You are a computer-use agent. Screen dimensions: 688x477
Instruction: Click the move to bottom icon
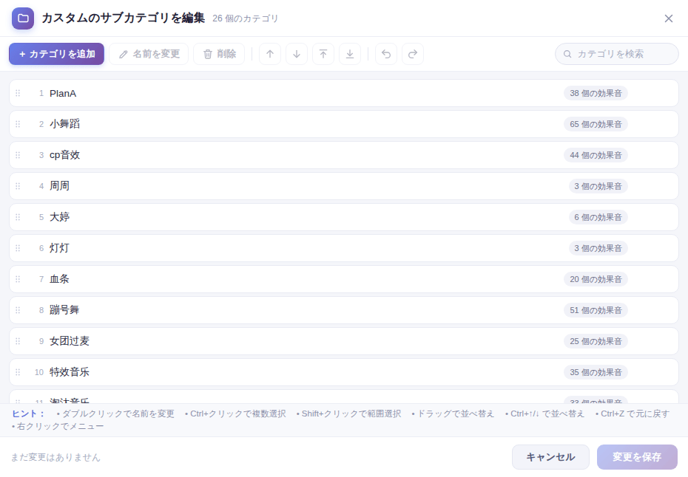tap(350, 54)
